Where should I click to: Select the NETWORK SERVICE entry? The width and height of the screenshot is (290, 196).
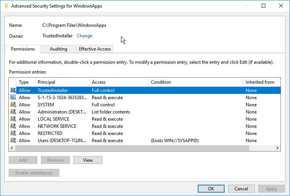point(57,126)
